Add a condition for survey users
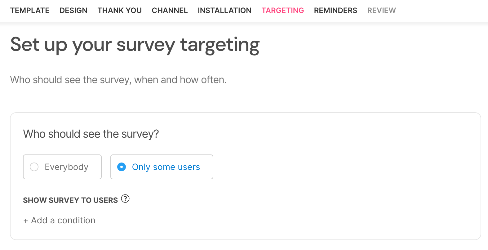This screenshot has height=250, width=488. click(x=59, y=220)
